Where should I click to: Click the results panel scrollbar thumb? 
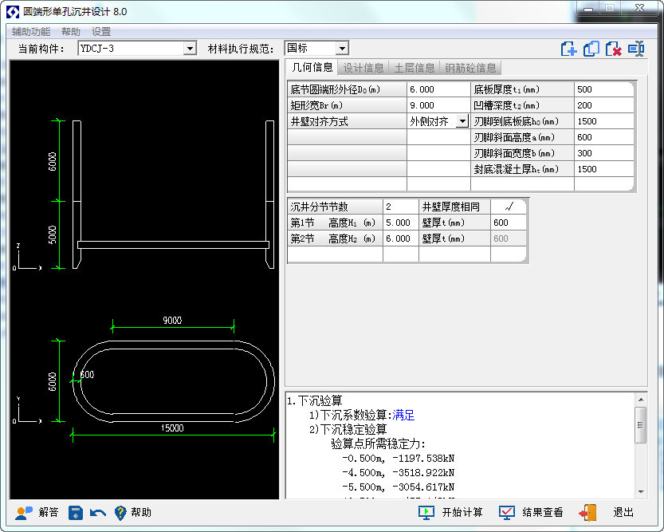point(641,425)
